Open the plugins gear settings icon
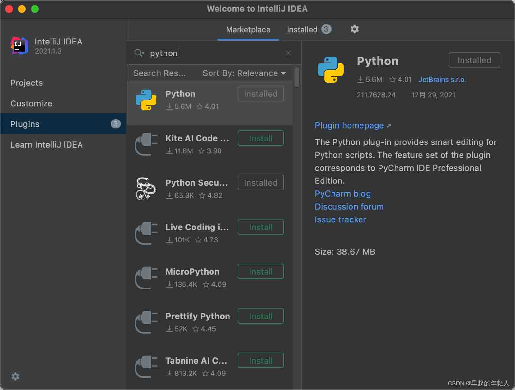Image resolution: width=515 pixels, height=390 pixels. coord(354,29)
